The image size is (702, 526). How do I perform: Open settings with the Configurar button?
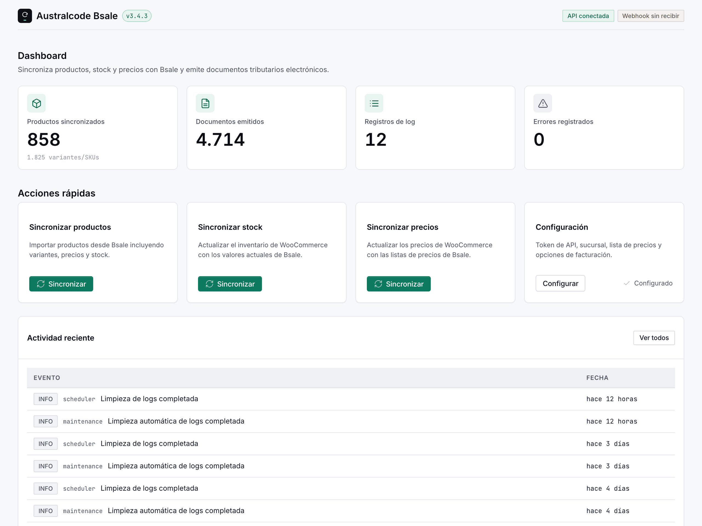561,284
